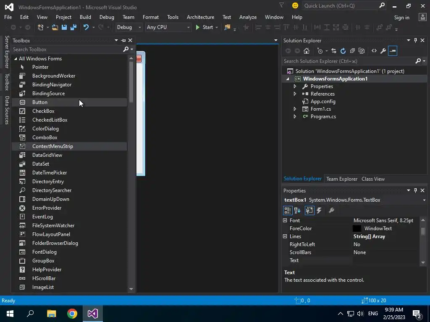Expand the Program.cs node

(x=295, y=117)
